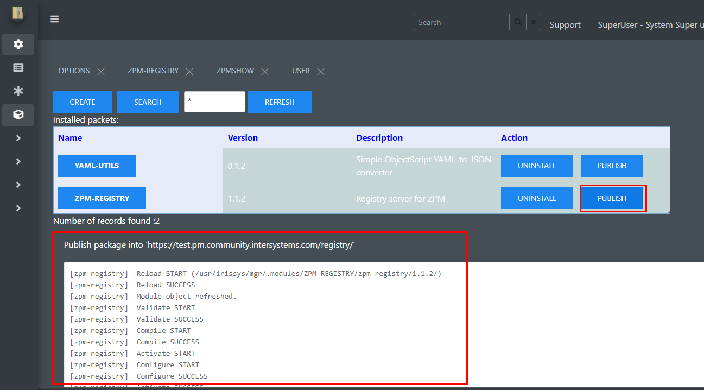Viewport: 704px width, 390px height.
Task: Click the magnifier search icon in header
Action: coord(518,22)
